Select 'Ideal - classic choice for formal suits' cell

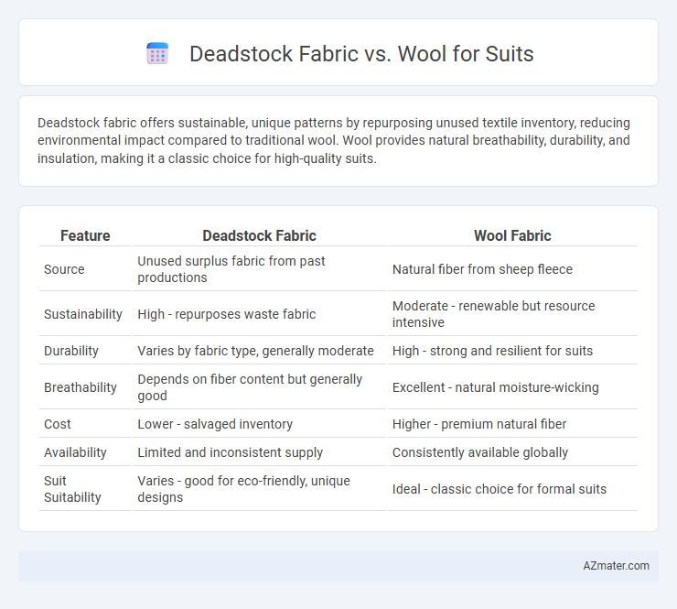coord(512,489)
